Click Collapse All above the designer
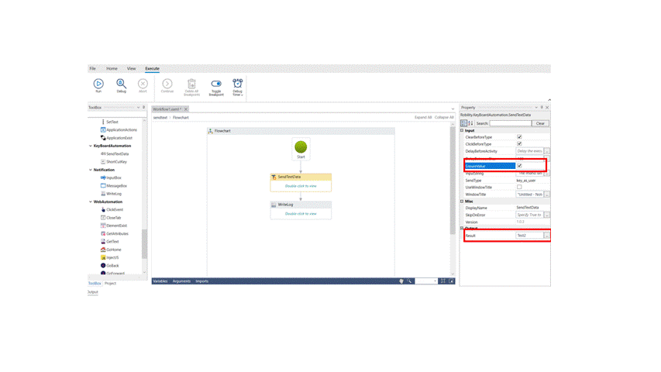The height and width of the screenshot is (372, 661). [x=444, y=118]
